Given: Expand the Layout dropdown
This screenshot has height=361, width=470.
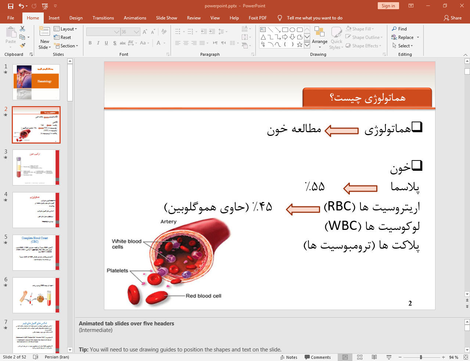Looking at the screenshot, I should click(x=65, y=29).
